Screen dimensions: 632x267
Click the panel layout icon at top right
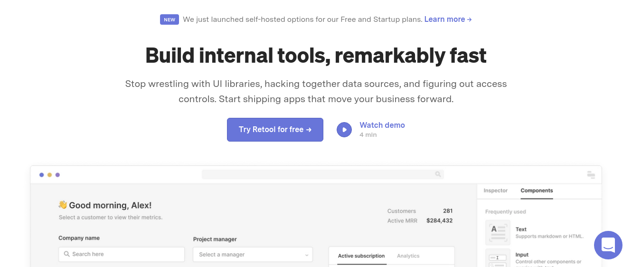(x=591, y=175)
